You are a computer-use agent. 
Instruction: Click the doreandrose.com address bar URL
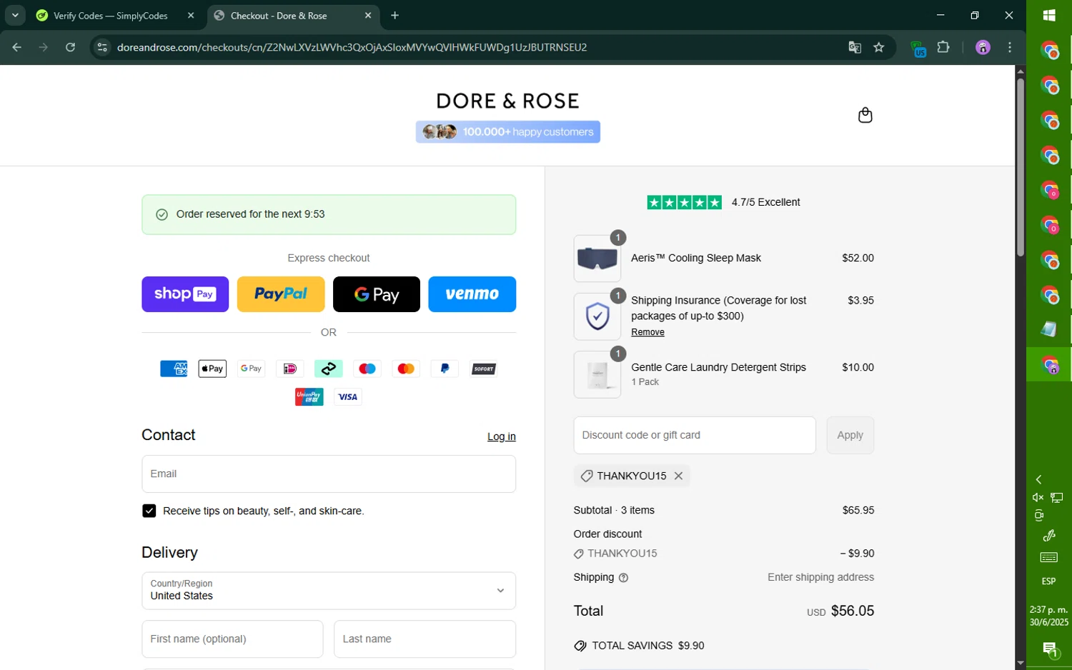pos(352,47)
